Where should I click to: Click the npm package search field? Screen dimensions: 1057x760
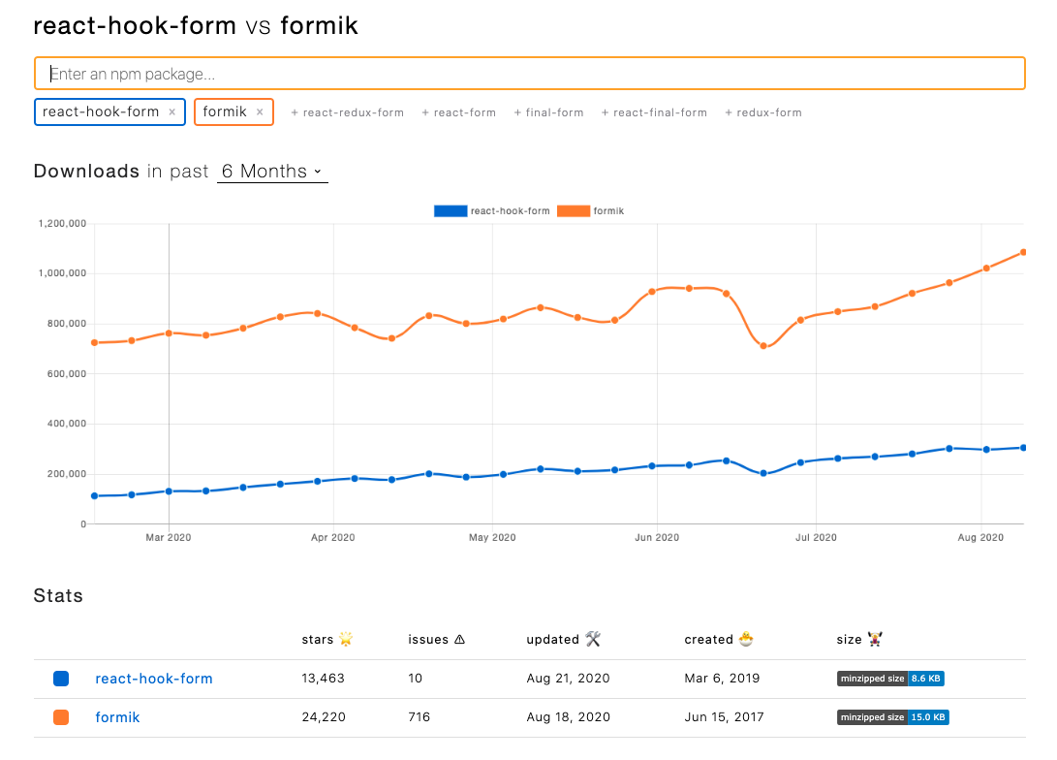(x=529, y=74)
